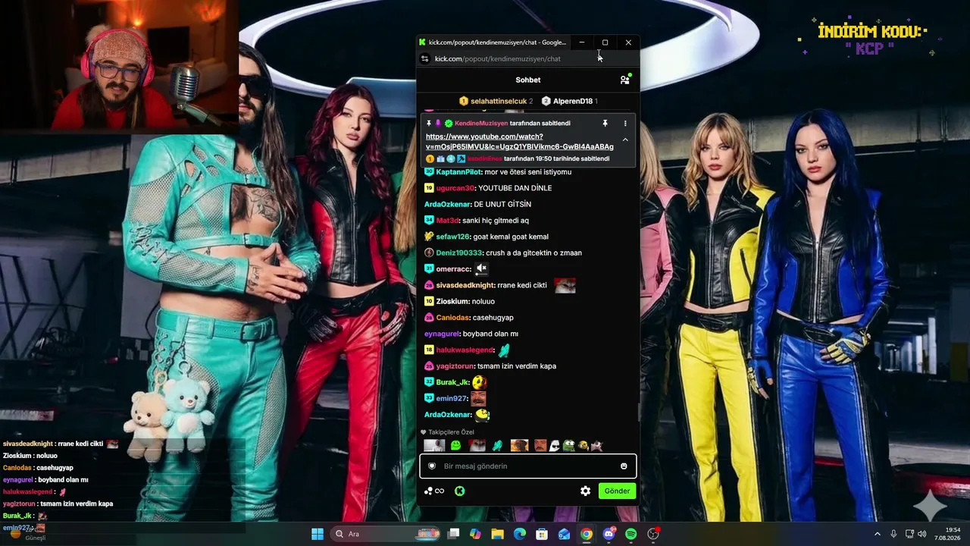Click username Mat3d in chat
Image resolution: width=970 pixels, height=546 pixels.
point(448,221)
